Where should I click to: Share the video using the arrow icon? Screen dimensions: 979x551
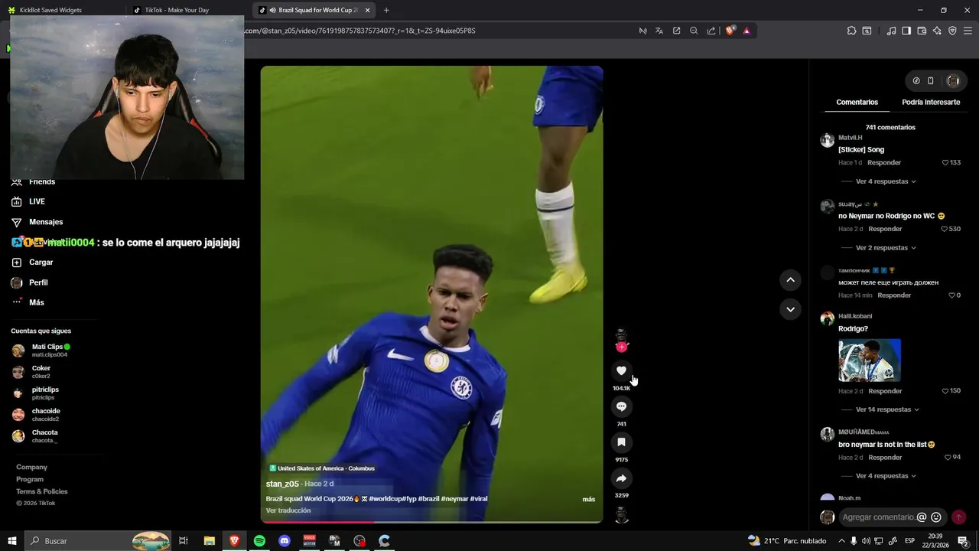(x=621, y=478)
